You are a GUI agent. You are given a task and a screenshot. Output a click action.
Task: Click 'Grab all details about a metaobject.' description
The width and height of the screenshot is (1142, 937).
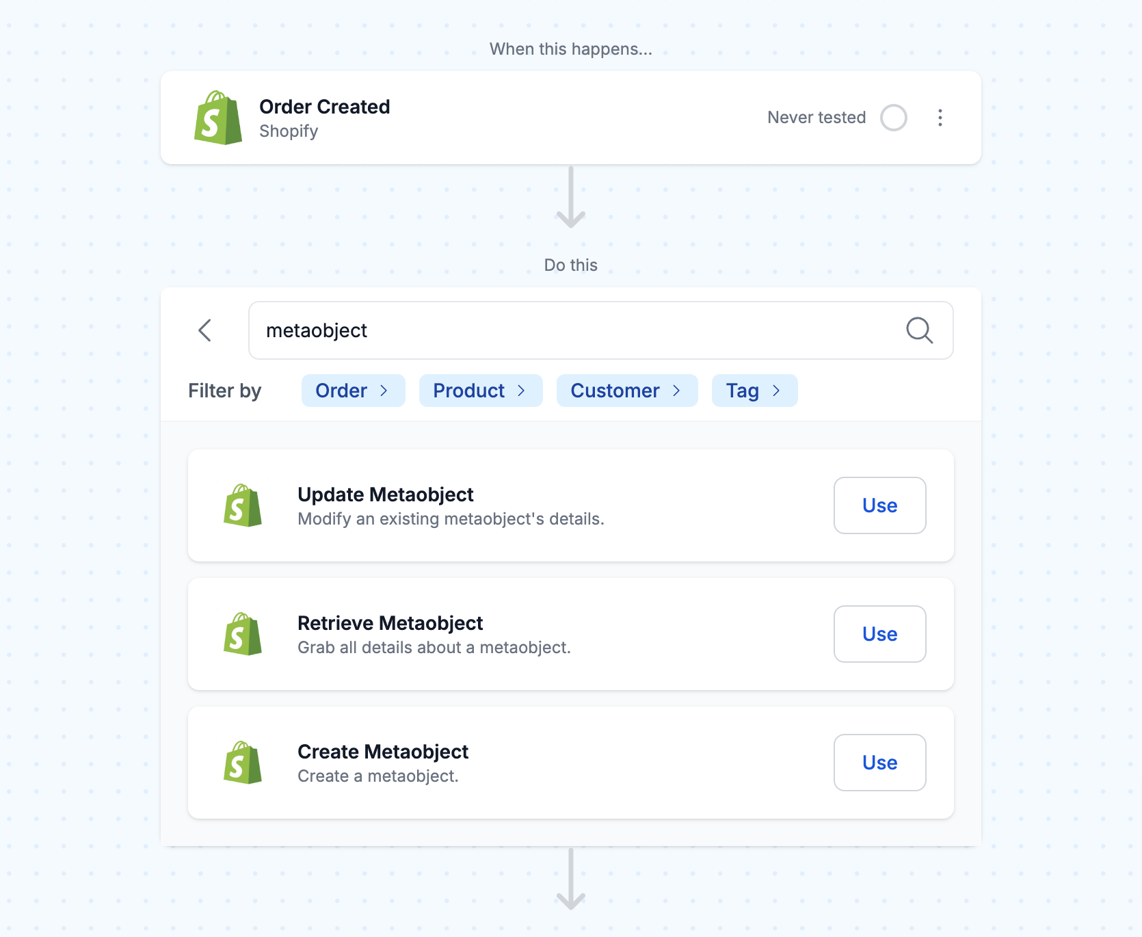click(x=434, y=648)
